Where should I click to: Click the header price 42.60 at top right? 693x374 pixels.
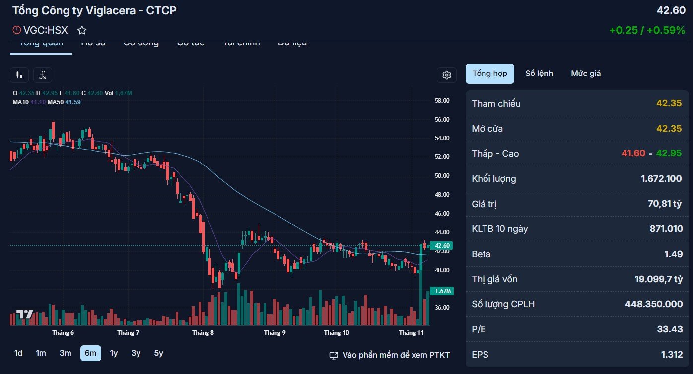[671, 10]
